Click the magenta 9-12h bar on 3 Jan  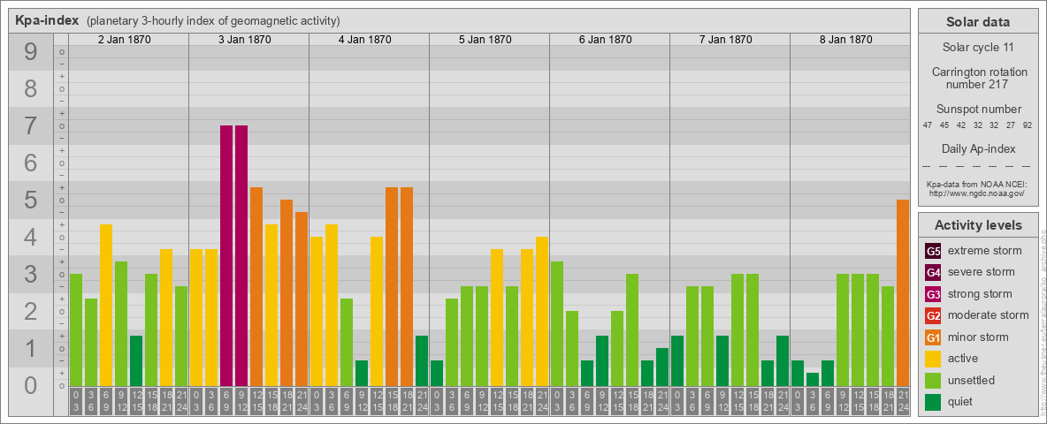point(241,256)
